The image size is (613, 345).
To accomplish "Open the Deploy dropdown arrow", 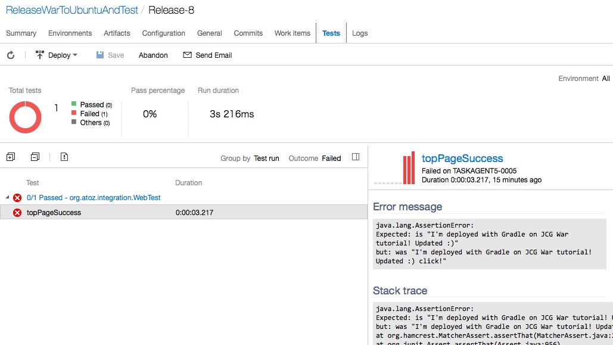I will (x=75, y=55).
